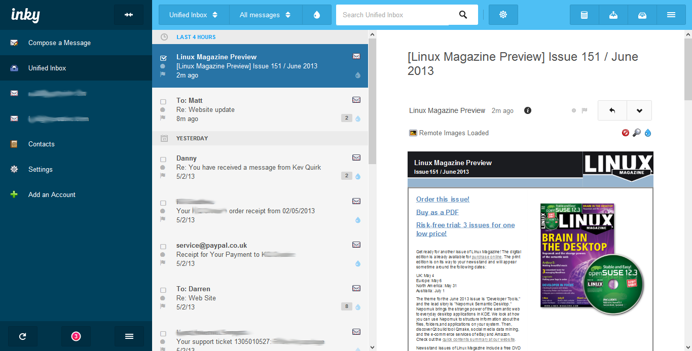
Task: Open the Unified Inbox dropdown selector
Action: click(193, 15)
